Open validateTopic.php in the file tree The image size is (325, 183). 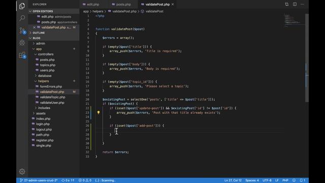click(53, 97)
